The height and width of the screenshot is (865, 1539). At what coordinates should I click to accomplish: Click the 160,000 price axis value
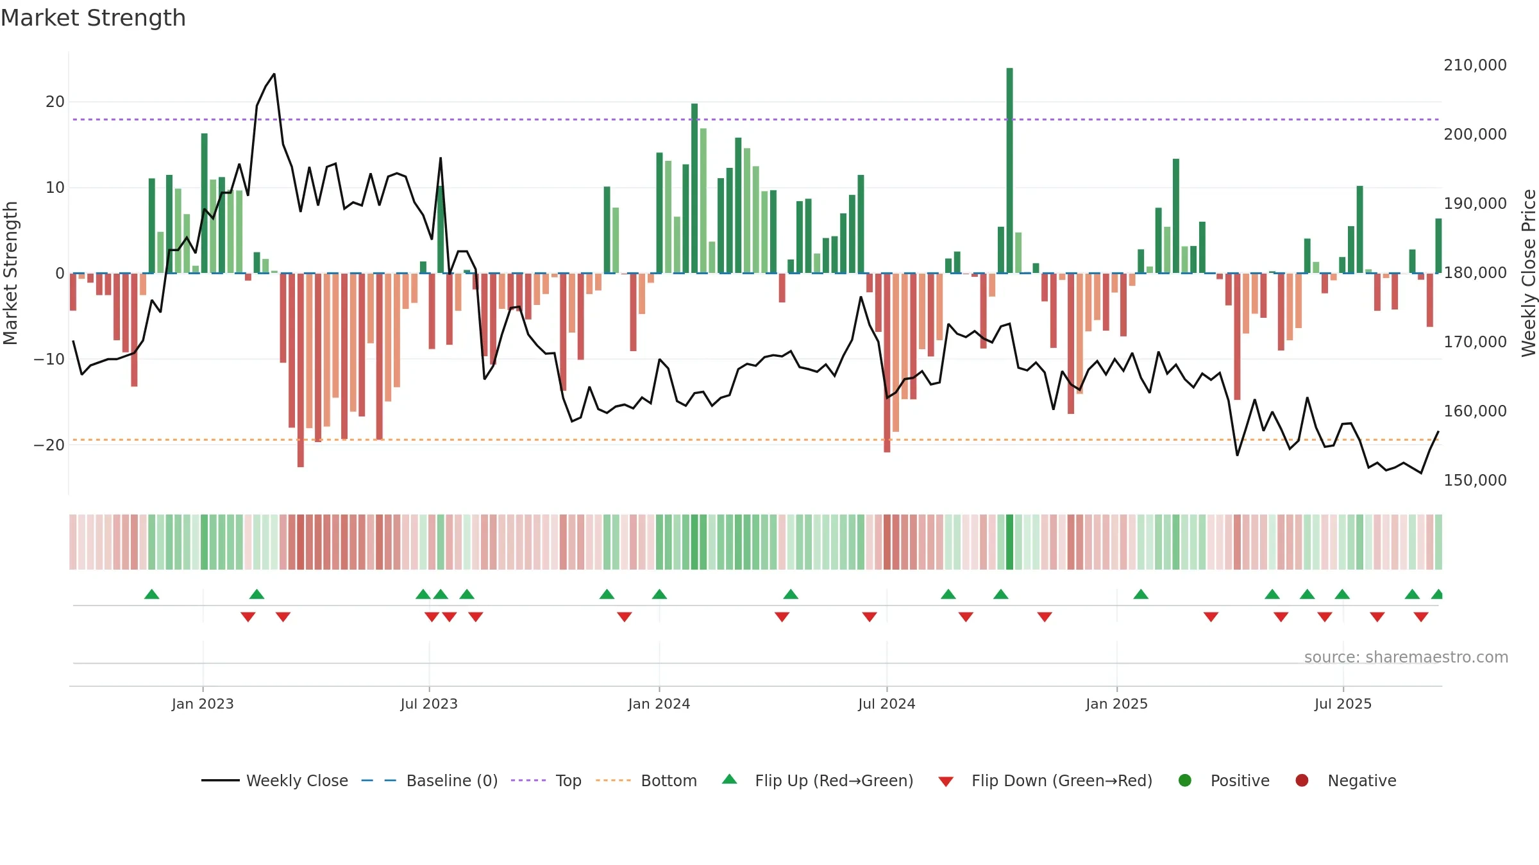[x=1475, y=411]
